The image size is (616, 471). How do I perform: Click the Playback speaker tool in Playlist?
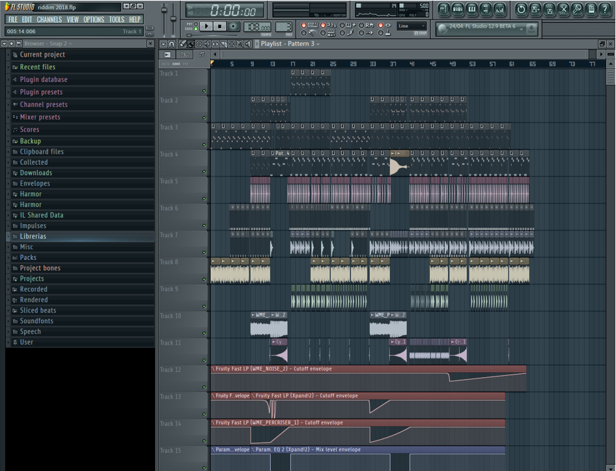pos(248,44)
